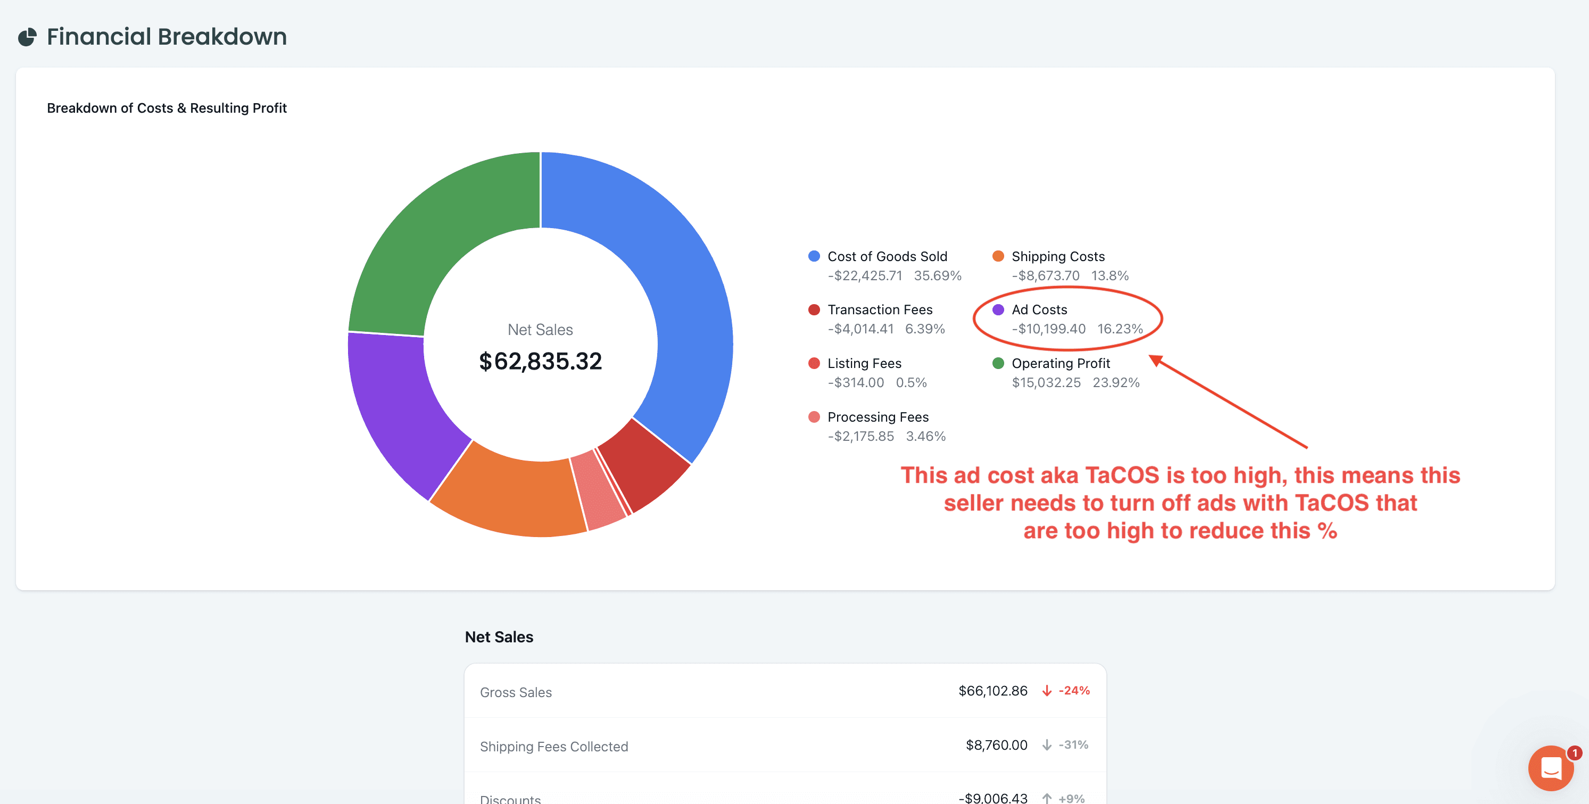The height and width of the screenshot is (804, 1589).
Task: Click the -$2,175.85 processing fees amount
Action: coord(860,436)
